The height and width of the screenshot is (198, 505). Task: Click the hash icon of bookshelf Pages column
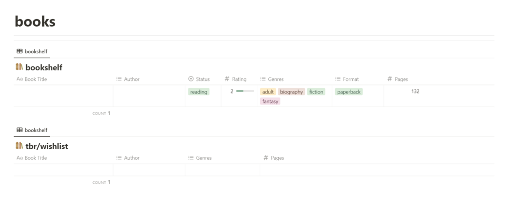(390, 79)
